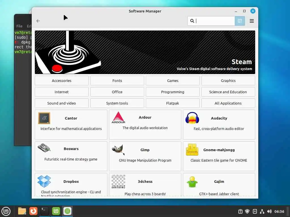Open Sound and video category
This screenshot has width=290, height=217.
(x=61, y=103)
